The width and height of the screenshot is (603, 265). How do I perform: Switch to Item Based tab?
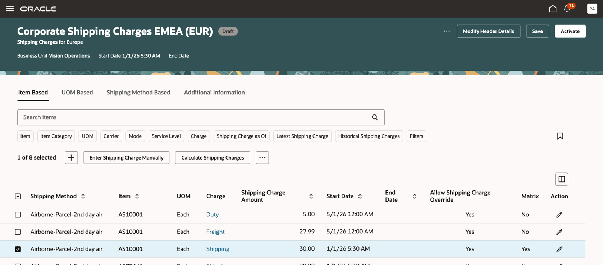coord(33,93)
